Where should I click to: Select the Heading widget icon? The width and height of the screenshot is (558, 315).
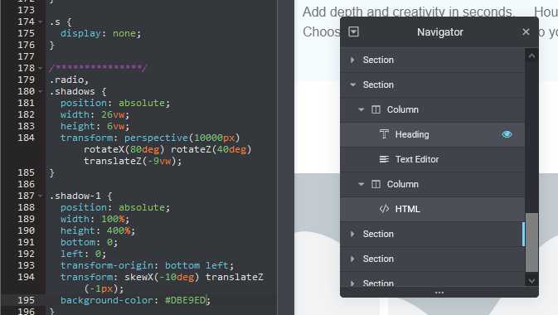point(384,134)
